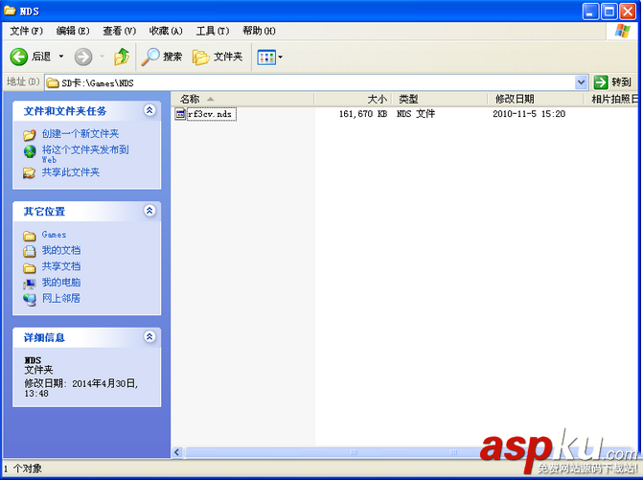Click 共享此文件夹 link
This screenshot has width=643, height=480.
coord(71,172)
